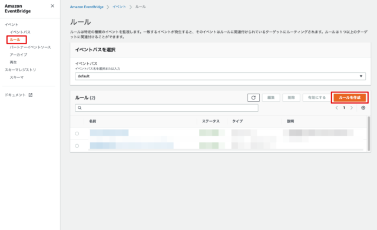Click the rules table vertical scrollbar
This screenshot has height=230, width=377.
(369, 134)
